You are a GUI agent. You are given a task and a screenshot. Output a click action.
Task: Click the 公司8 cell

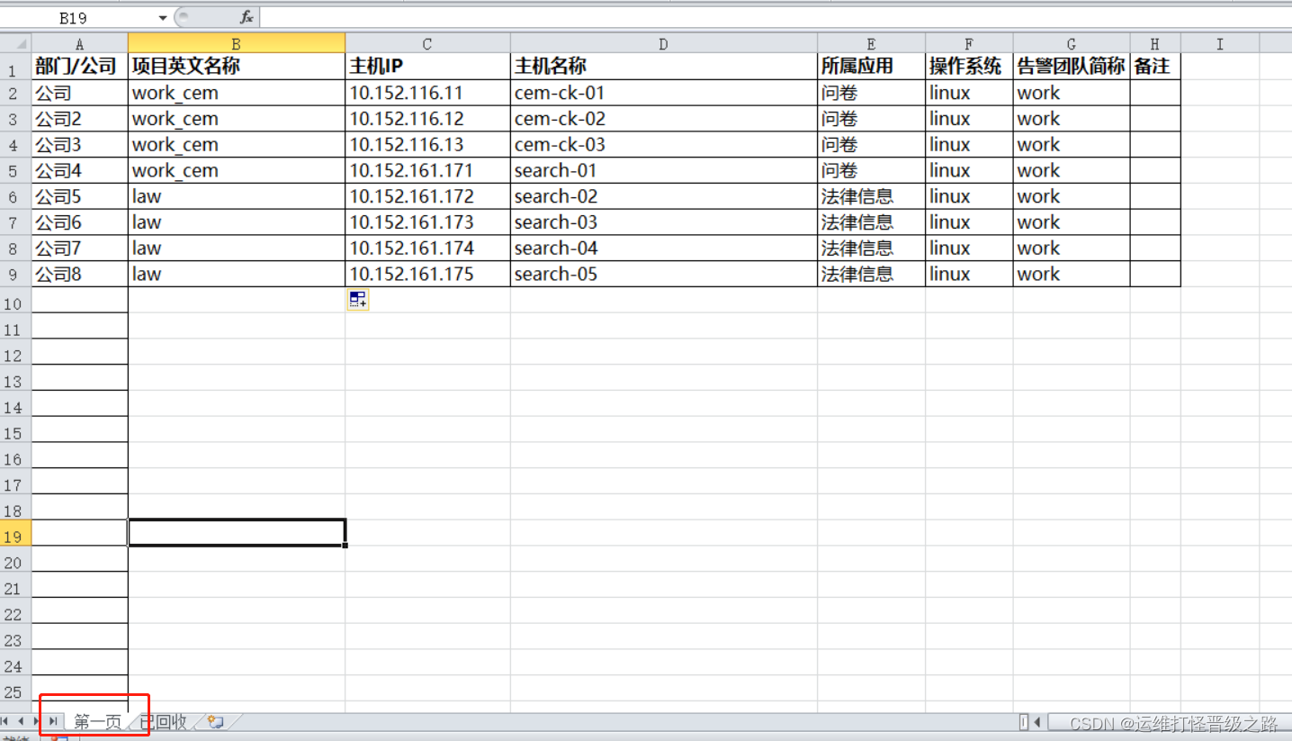[80, 275]
